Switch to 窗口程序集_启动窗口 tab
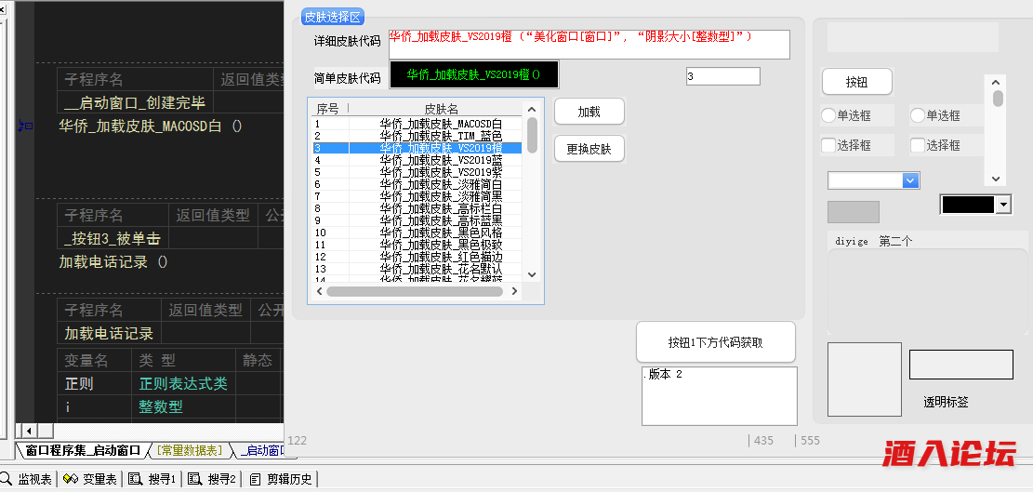Image resolution: width=1033 pixels, height=492 pixels. coord(83,451)
